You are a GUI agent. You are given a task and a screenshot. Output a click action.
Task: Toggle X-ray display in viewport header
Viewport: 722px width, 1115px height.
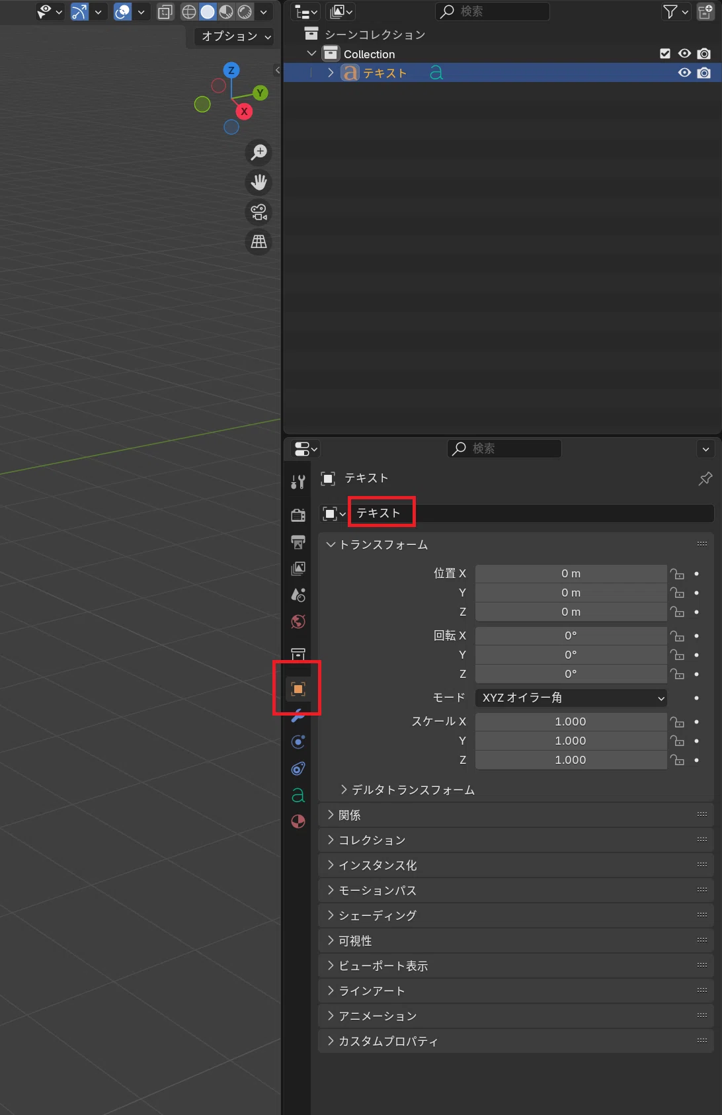(x=165, y=11)
